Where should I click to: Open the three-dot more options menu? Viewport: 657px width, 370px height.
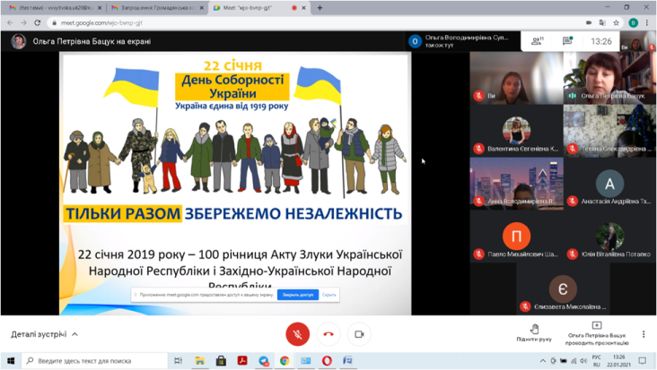pos(644,334)
